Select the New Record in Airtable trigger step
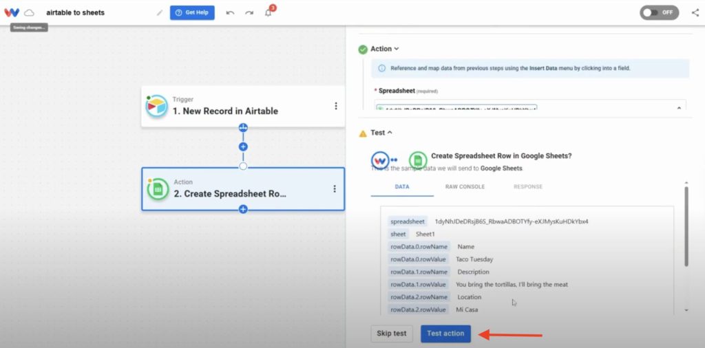Viewport: 705px width, 348px height. point(243,106)
